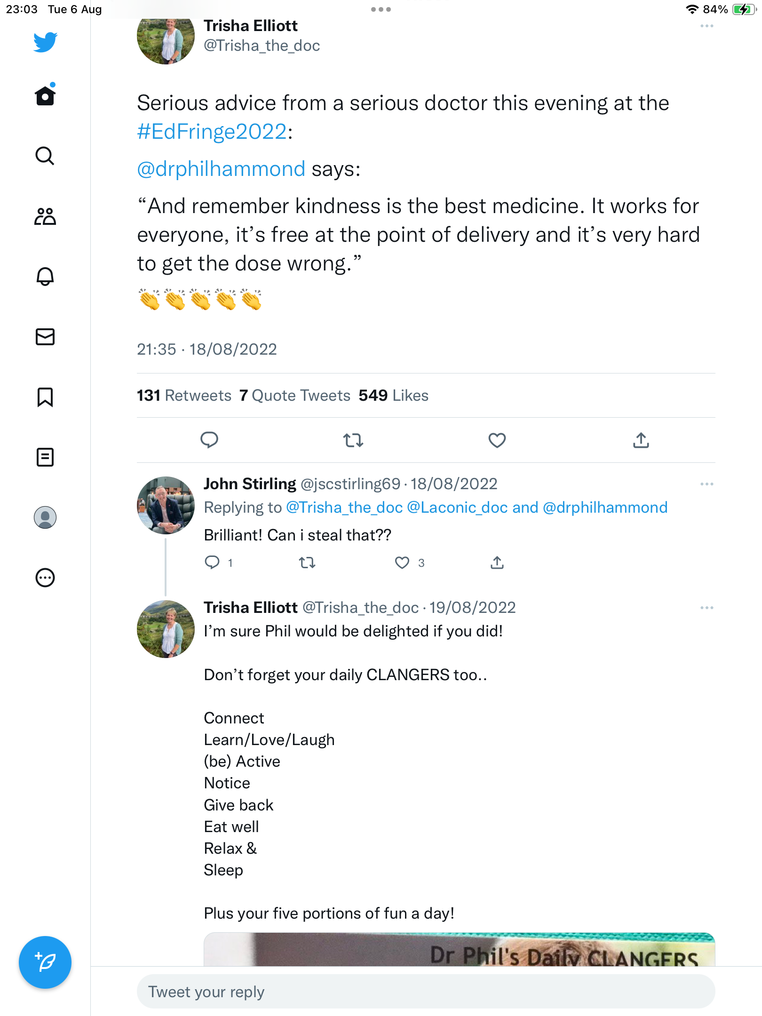
Task: View the 131 Retweets list
Action: [184, 396]
